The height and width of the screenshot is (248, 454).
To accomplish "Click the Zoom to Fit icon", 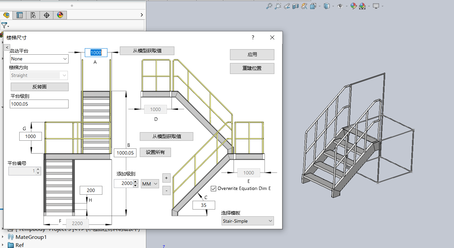I will 269,6.
